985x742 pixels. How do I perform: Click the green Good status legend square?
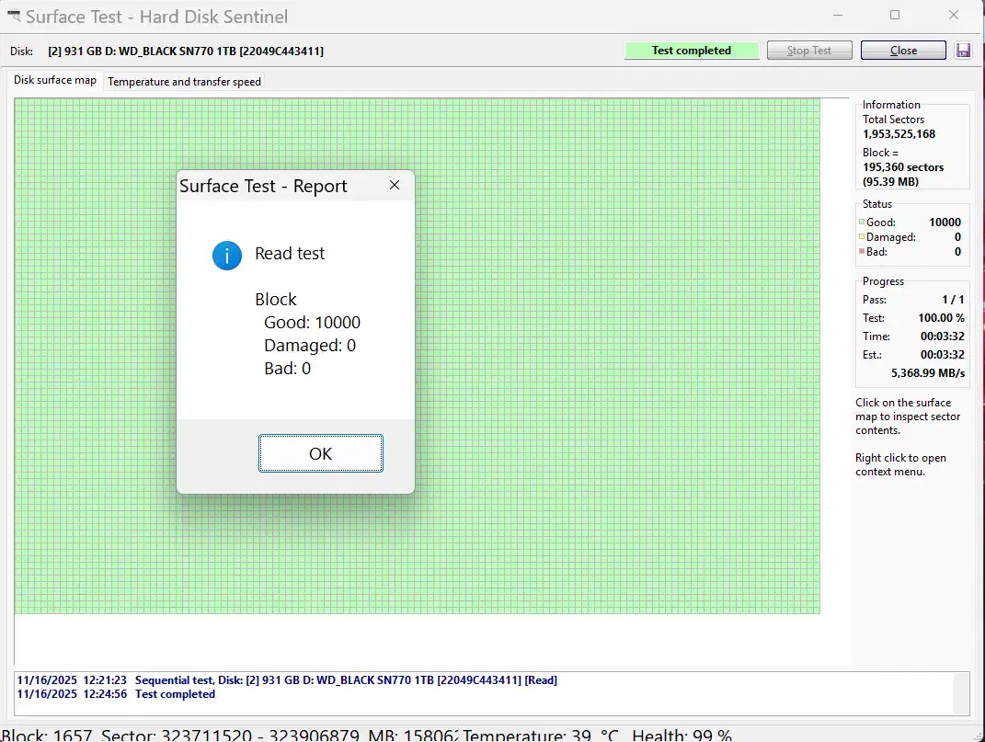click(862, 223)
